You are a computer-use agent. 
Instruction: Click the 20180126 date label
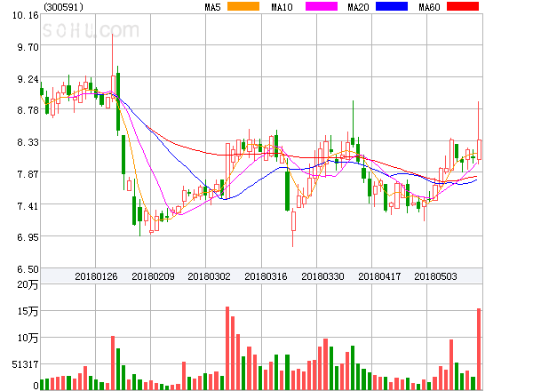point(96,276)
